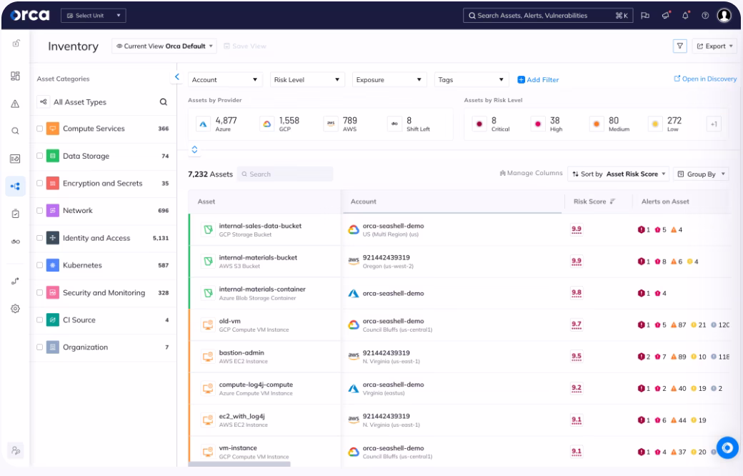Viewport: 743px width, 476px height.
Task: Open the settings gear in left sidebar
Action: click(14, 309)
